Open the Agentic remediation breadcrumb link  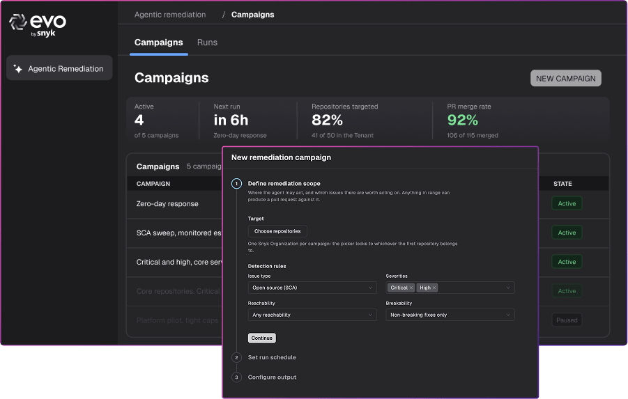(x=170, y=15)
